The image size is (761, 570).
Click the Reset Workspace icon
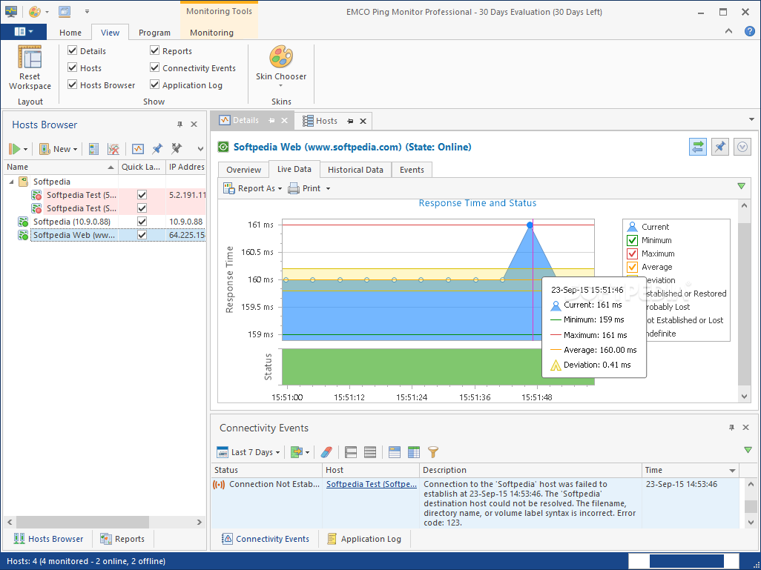click(30, 57)
